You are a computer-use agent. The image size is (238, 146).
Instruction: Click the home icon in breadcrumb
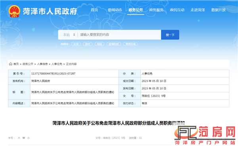[11, 64]
